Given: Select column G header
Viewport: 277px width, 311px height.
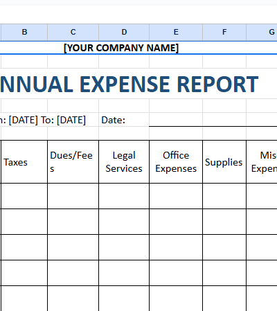Looking at the screenshot, I should point(262,32).
